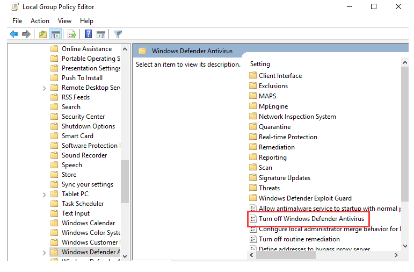Select Push To Install tree item

82,78
